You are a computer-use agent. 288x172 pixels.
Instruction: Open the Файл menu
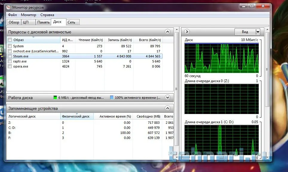(x=12, y=15)
